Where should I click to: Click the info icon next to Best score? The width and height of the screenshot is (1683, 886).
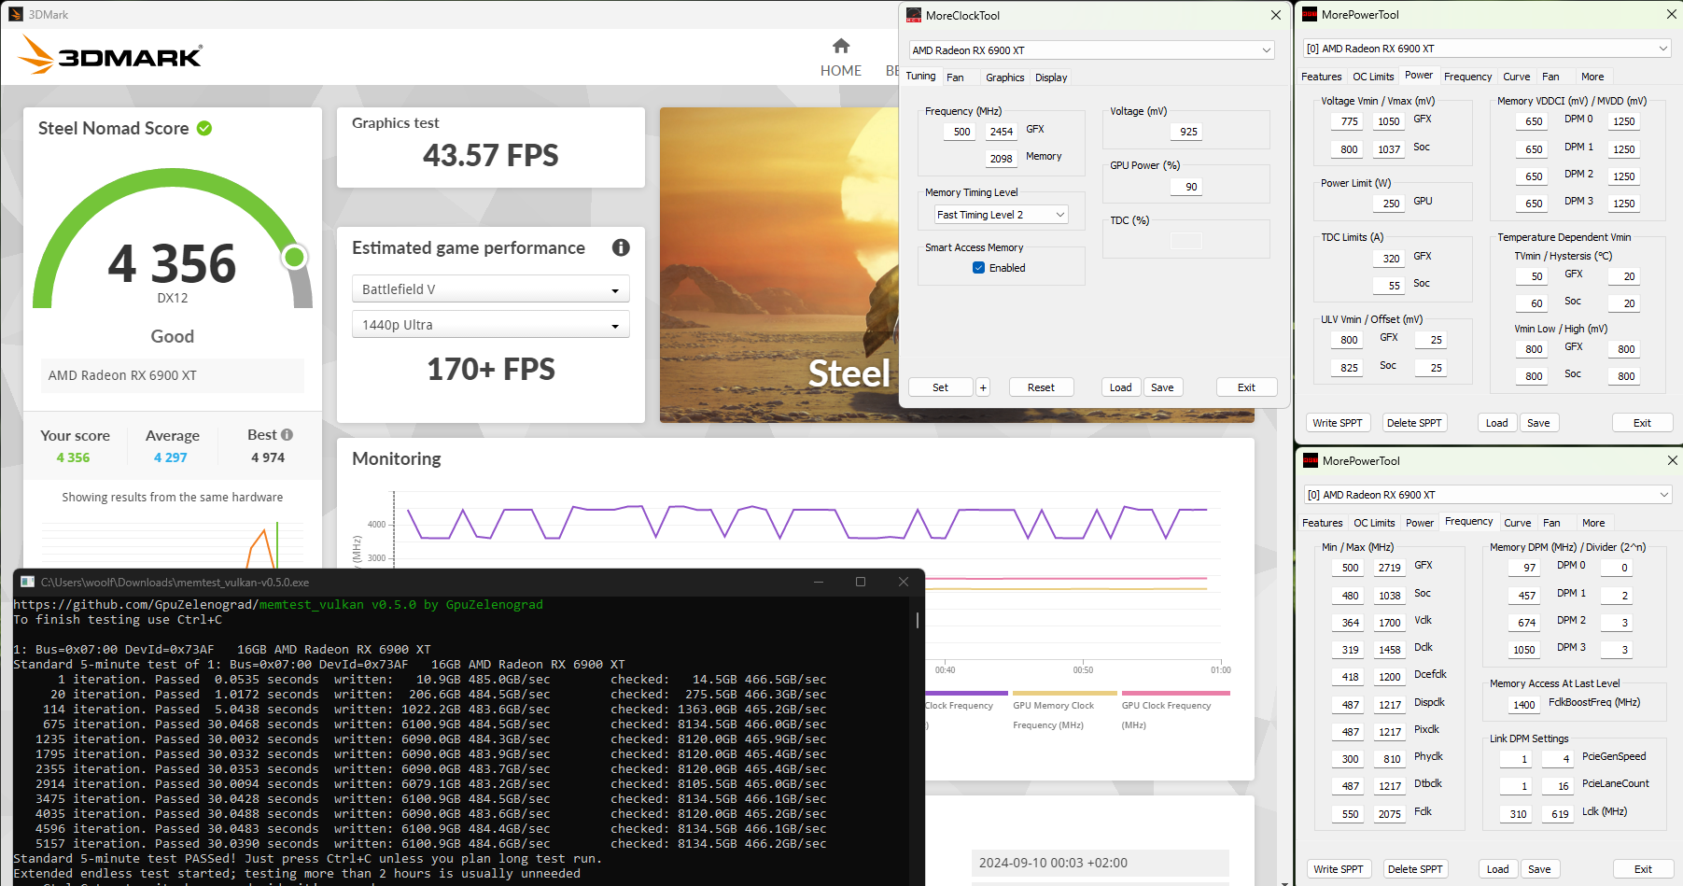[x=287, y=434]
